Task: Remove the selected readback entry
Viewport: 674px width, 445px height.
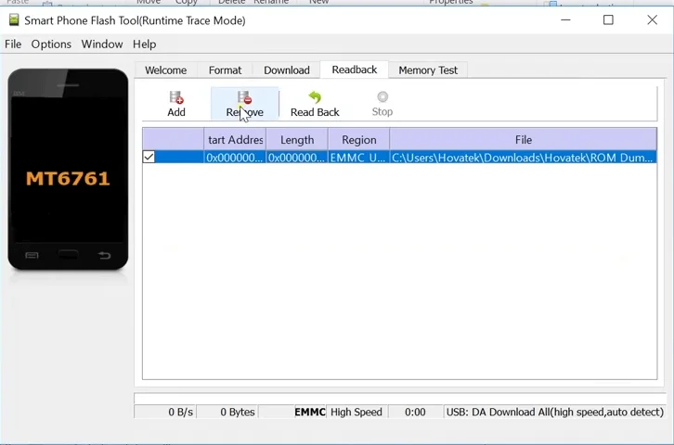Action: pyautogui.click(x=244, y=104)
